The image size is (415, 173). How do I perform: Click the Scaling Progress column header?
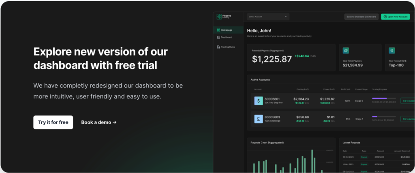[379, 90]
